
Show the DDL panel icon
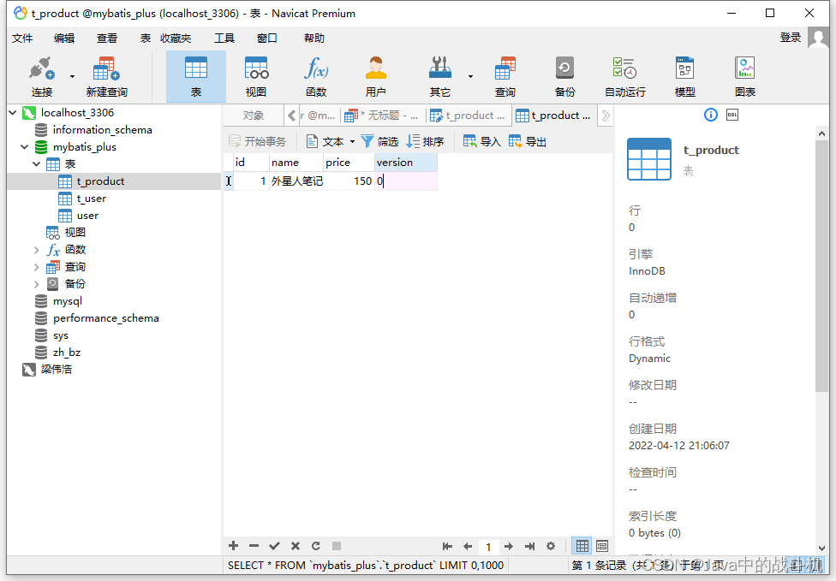coord(732,115)
